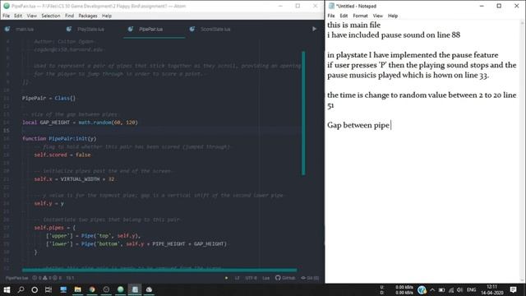The image size is (526, 296).
Task: Click the 'this is main file' text in Notepad
Action: coord(354,25)
